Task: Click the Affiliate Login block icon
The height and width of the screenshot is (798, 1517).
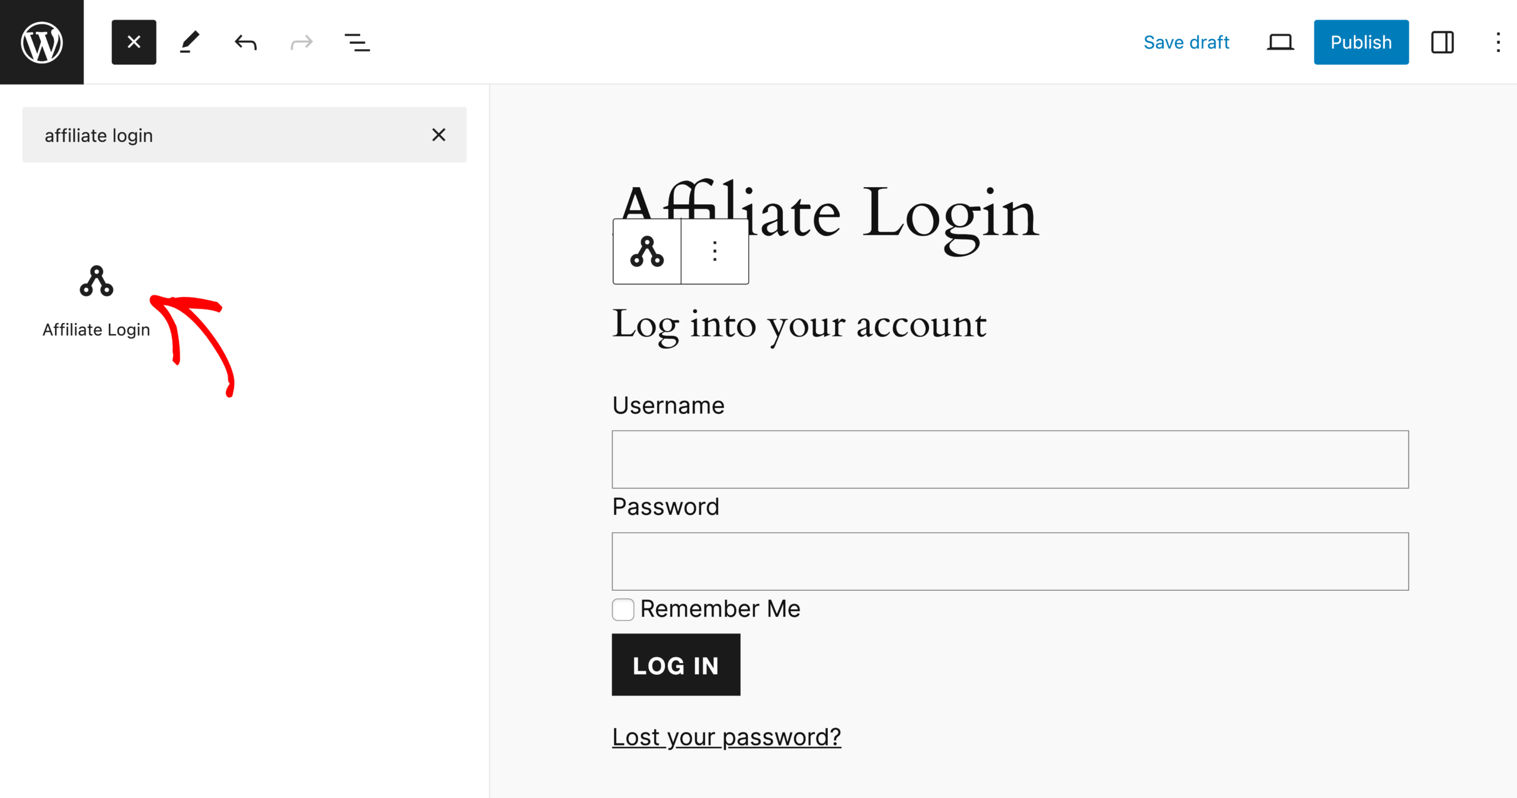Action: tap(97, 282)
